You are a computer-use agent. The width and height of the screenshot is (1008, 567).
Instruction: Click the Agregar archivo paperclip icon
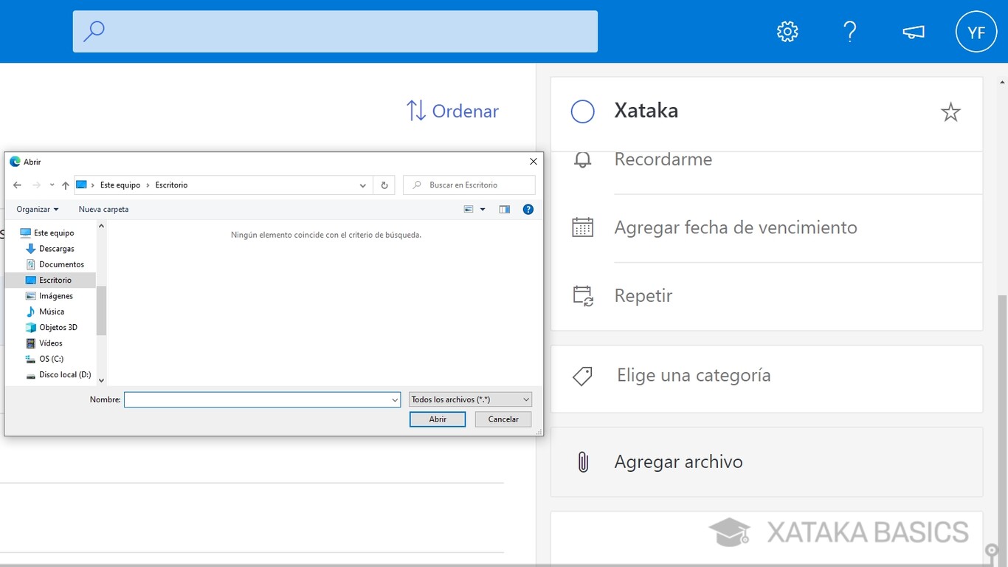(584, 461)
